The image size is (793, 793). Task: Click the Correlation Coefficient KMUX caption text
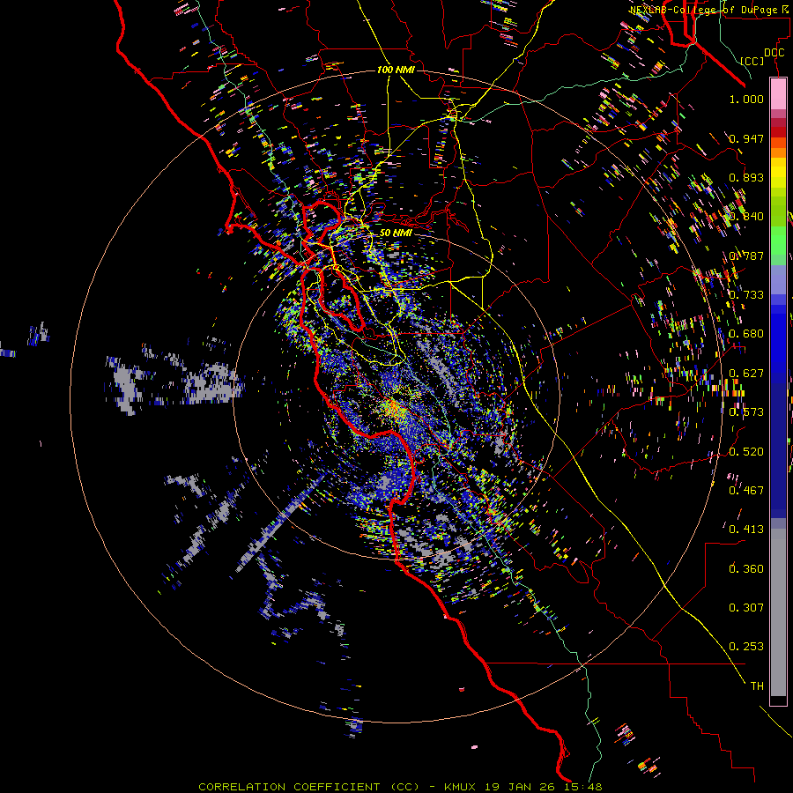[x=400, y=787]
